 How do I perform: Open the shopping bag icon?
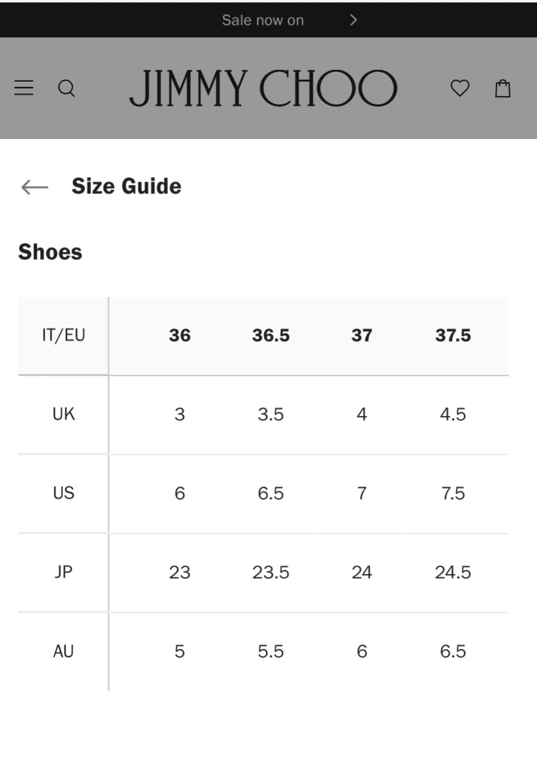tap(503, 88)
